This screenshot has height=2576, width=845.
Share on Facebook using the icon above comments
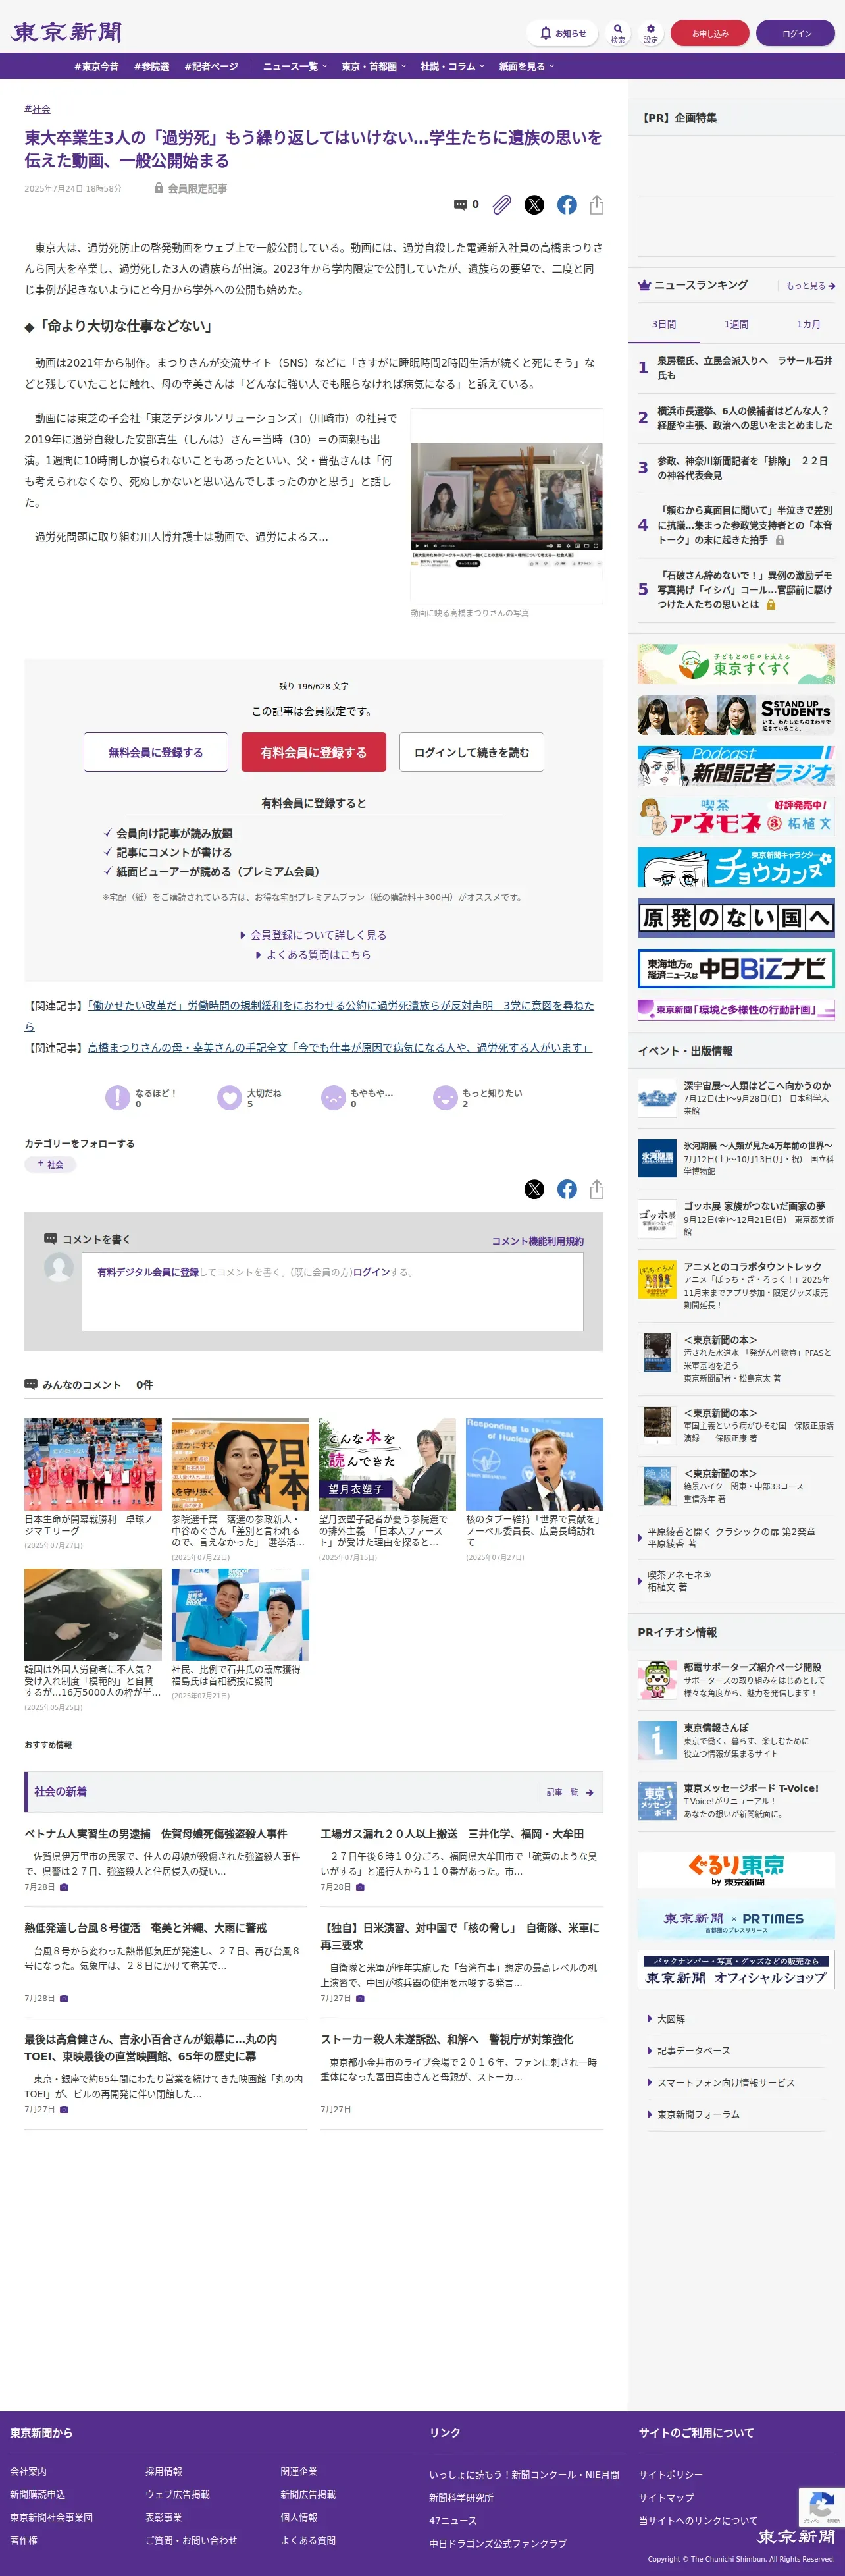tap(567, 1189)
